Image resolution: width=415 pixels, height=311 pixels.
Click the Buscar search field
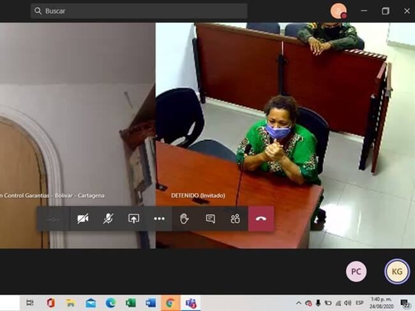[x=139, y=11]
